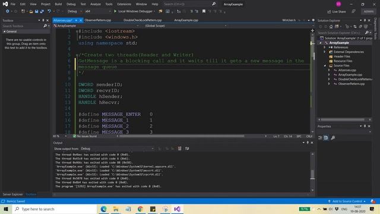This screenshot has height=214, width=380.
Task: Click the Undo arrow icon
Action: point(49,11)
